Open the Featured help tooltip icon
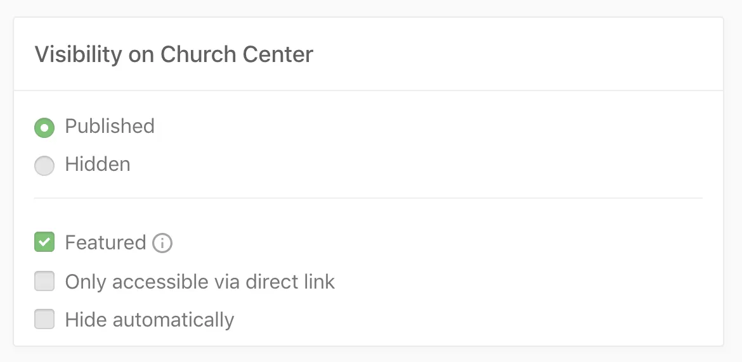Screen dimensions: 742x362 pyautogui.click(x=162, y=243)
